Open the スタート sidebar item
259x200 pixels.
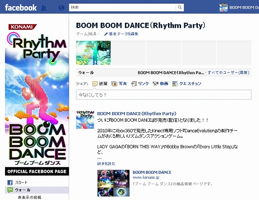point(21,182)
